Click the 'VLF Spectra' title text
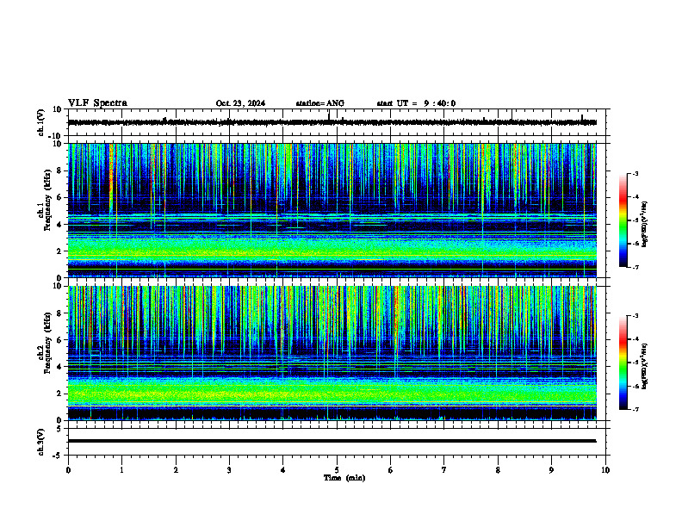The image size is (682, 527). coord(97,103)
